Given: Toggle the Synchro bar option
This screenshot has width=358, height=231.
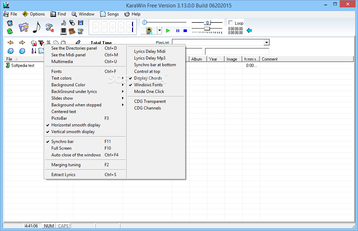Looking at the screenshot, I should click(x=63, y=142).
